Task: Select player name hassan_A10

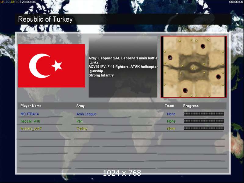Action: [x=30, y=121]
